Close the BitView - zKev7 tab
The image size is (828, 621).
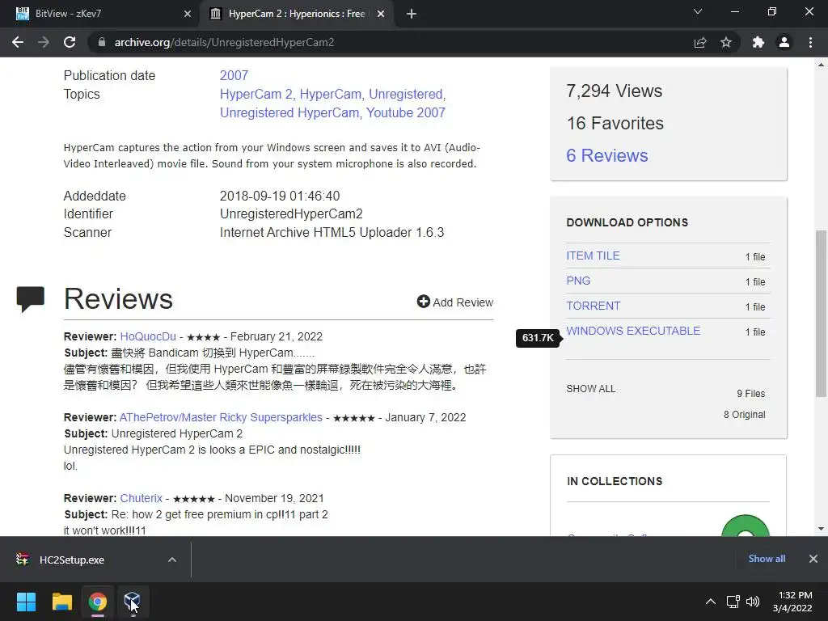tap(188, 14)
